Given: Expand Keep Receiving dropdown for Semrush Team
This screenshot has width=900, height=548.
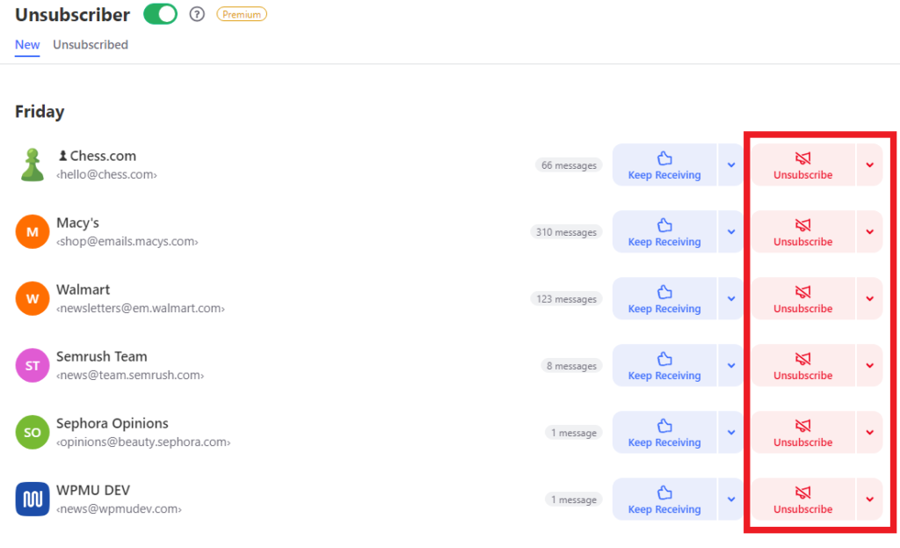Looking at the screenshot, I should click(731, 365).
